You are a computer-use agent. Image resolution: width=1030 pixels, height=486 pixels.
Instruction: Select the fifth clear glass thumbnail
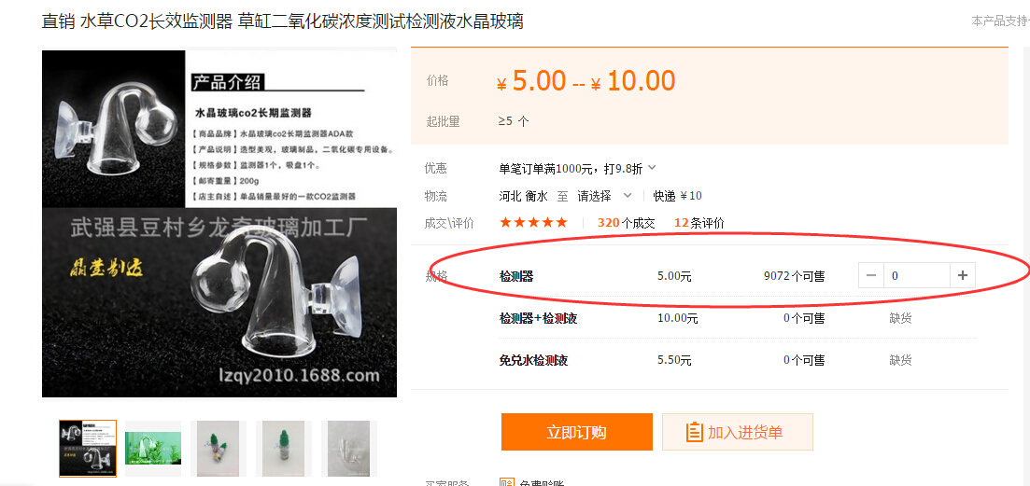(x=349, y=449)
